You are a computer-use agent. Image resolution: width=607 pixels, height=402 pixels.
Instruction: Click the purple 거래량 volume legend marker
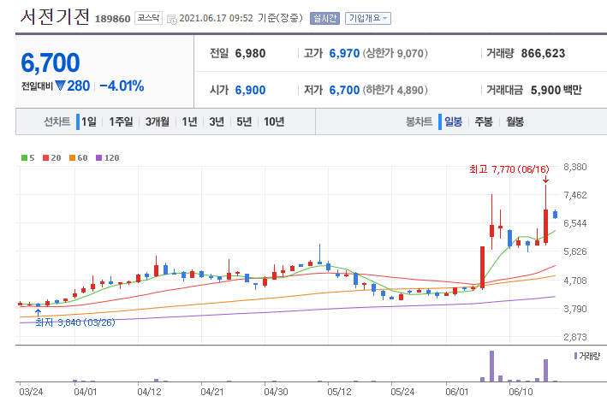pos(575,356)
